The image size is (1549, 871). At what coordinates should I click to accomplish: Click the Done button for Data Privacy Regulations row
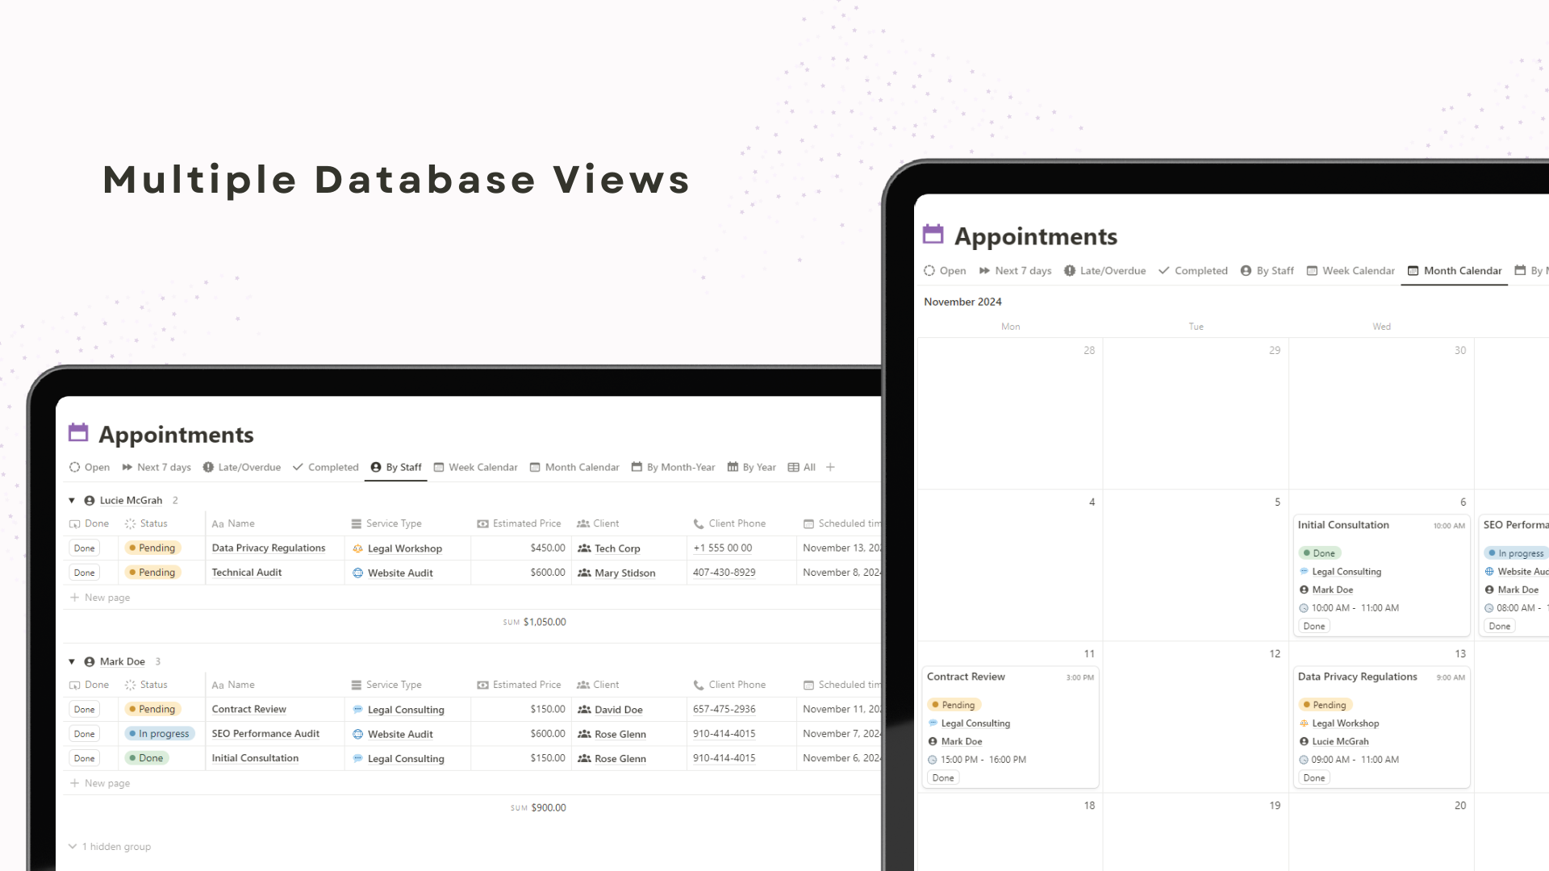(x=85, y=548)
